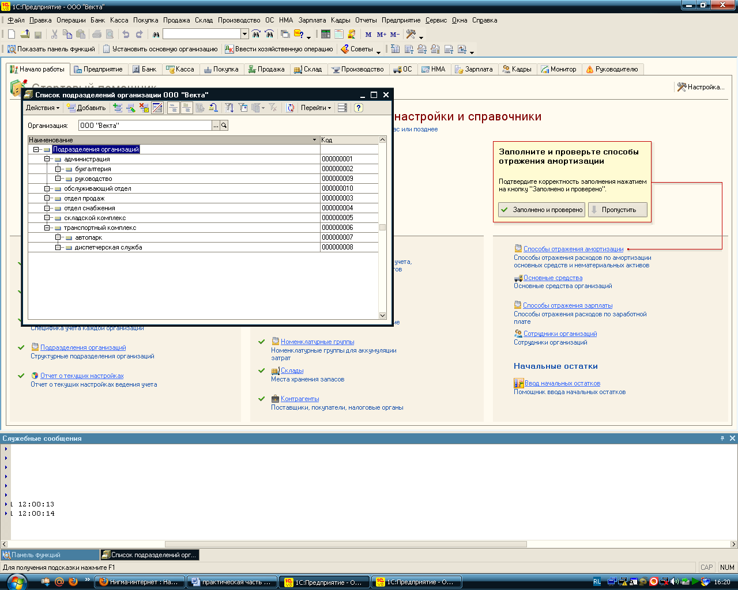Screen dimensions: 738x590
Task: Open практическая часть taskbar item
Action: pos(232,582)
